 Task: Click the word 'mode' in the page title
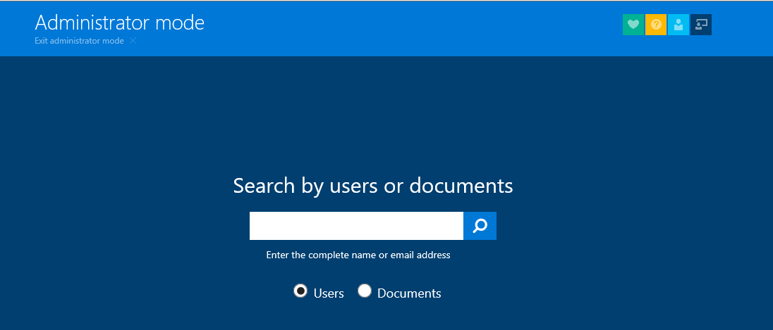pos(179,23)
